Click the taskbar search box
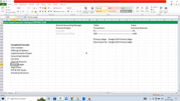 26,98
